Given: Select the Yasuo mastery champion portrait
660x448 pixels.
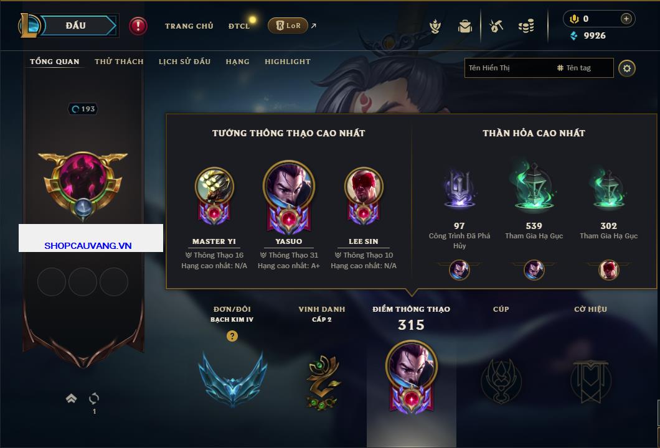Looking at the screenshot, I should pyautogui.click(x=289, y=185).
